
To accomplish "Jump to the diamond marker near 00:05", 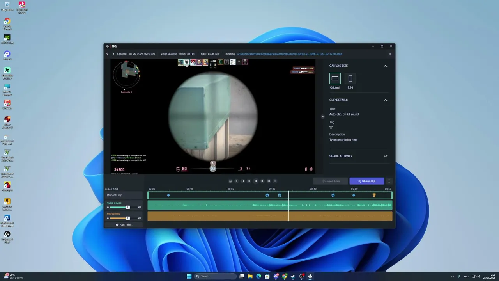I will click(x=168, y=195).
